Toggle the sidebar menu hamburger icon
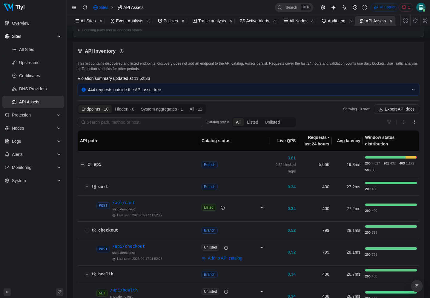 pyautogui.click(x=74, y=7)
